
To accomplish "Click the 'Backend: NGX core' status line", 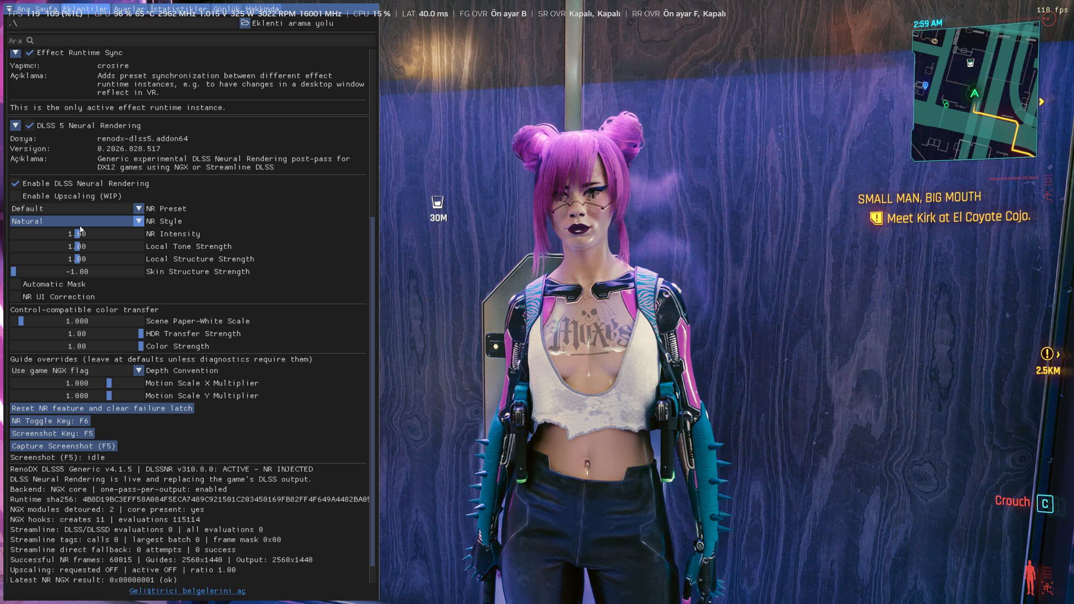I will pyautogui.click(x=118, y=489).
